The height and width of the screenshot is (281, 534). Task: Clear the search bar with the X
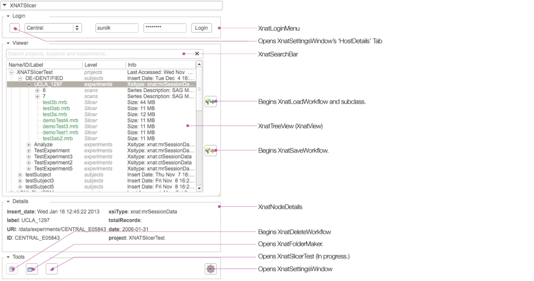197,53
